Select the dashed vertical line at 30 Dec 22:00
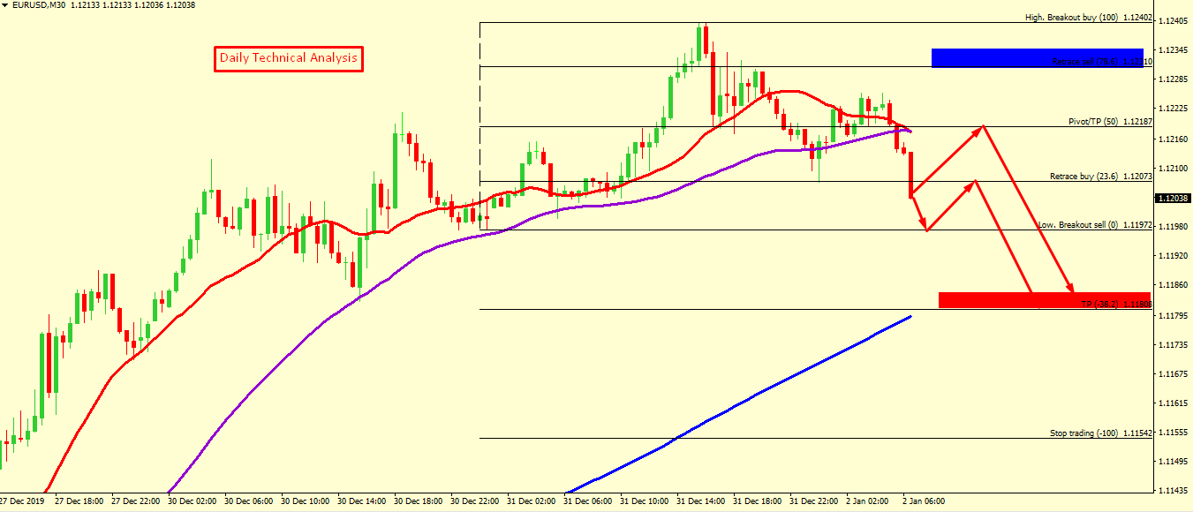The height and width of the screenshot is (512, 1193). (x=479, y=124)
